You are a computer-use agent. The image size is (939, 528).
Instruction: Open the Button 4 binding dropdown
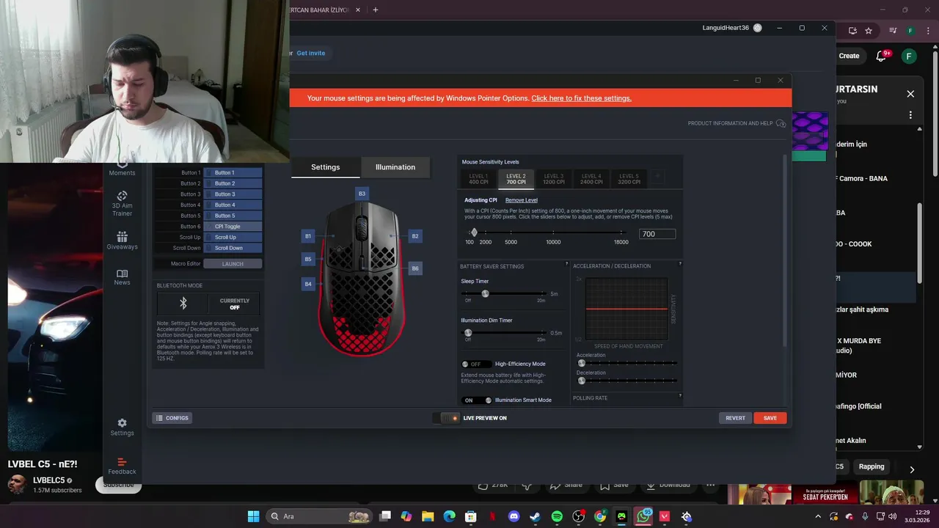click(233, 205)
